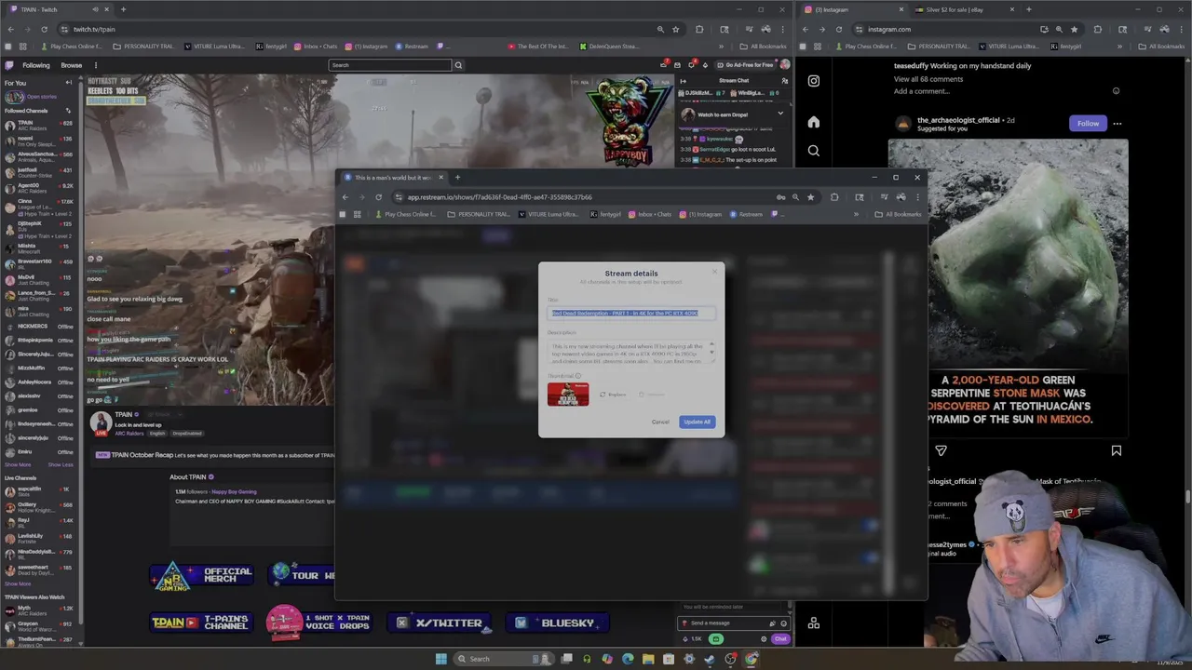The width and height of the screenshot is (1192, 670).
Task: Expand hidden bookmarks chevron in Restream window
Action: point(856,214)
